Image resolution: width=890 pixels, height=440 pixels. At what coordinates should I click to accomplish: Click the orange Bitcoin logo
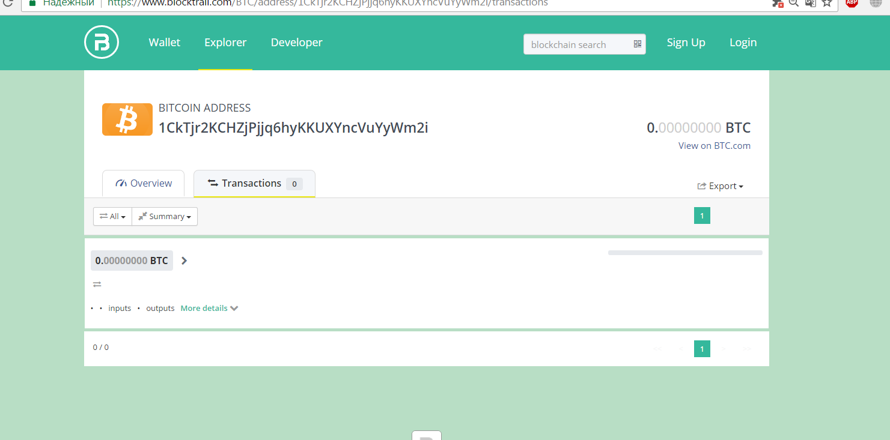point(127,119)
